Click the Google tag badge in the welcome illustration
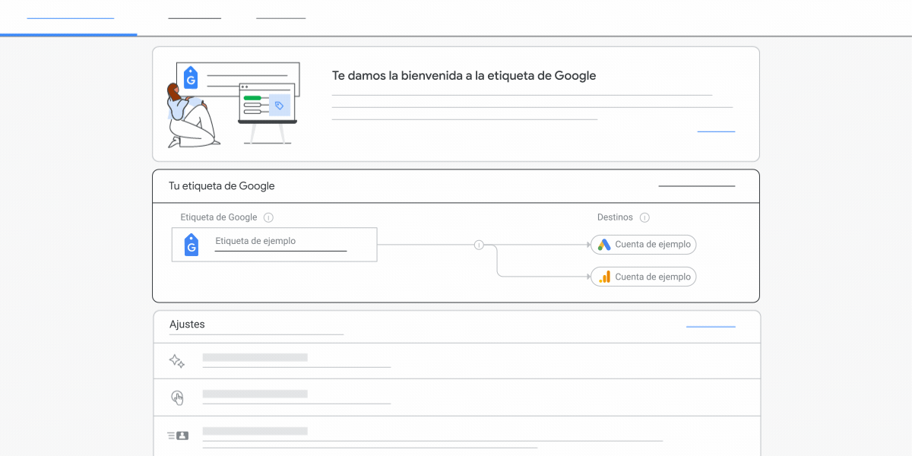 (191, 78)
